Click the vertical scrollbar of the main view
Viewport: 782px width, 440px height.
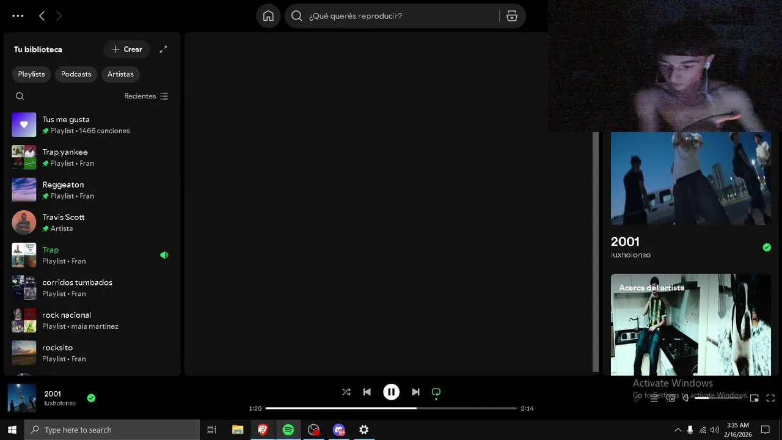[x=596, y=252]
